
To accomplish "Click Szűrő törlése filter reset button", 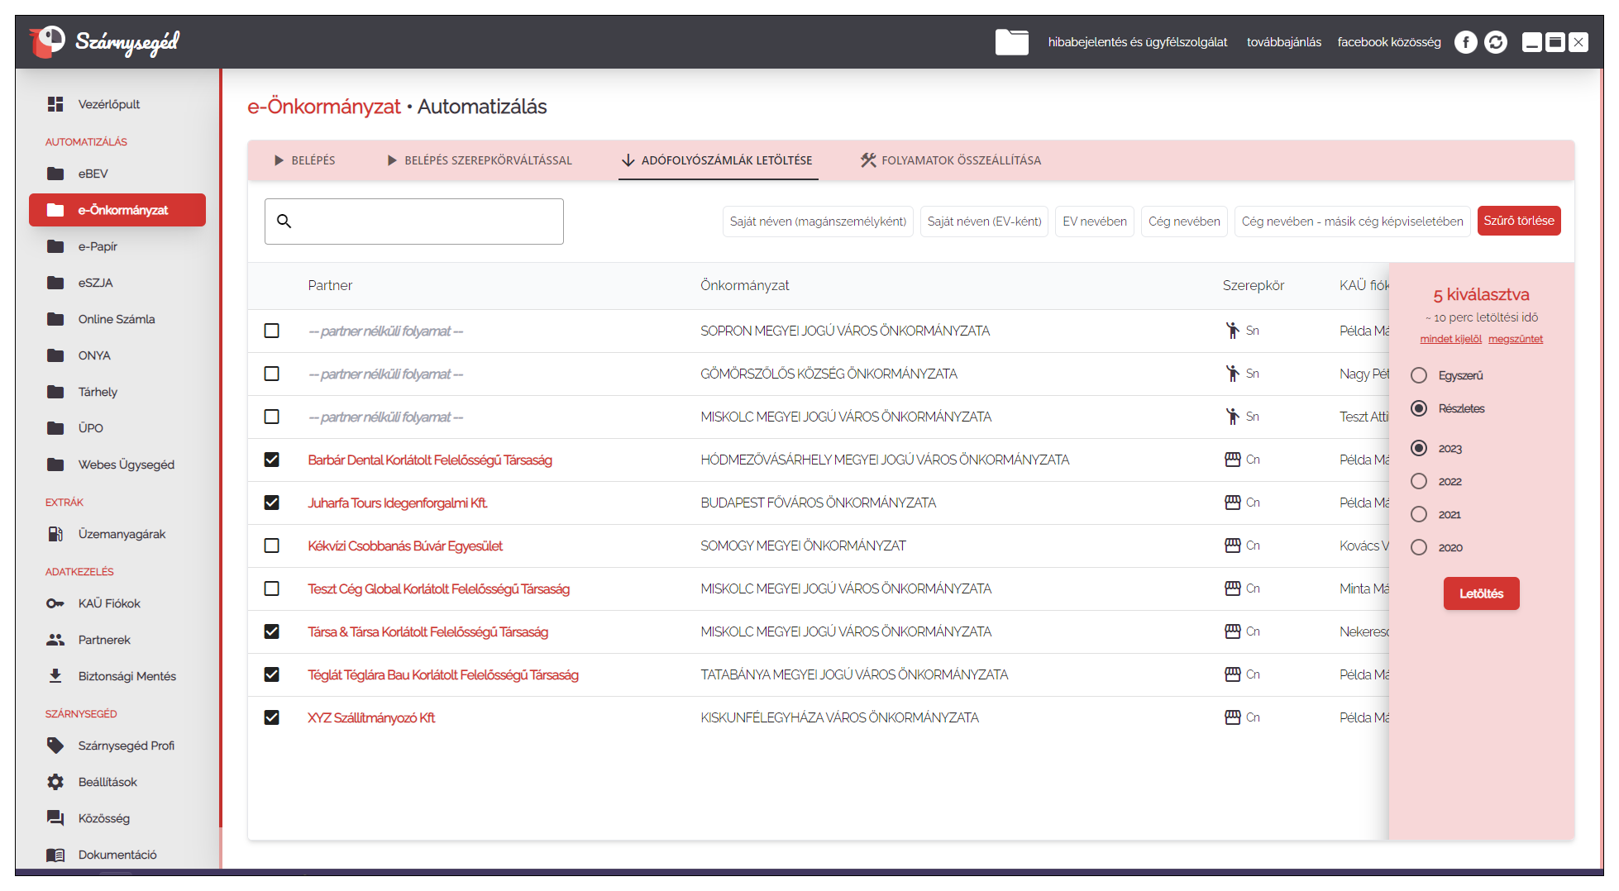I will (x=1518, y=221).
